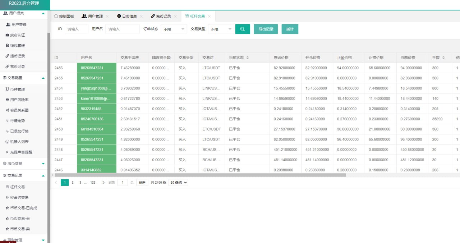Screen dimensions: 460x243
Task: Sort by 当前状态 column arrows
Action: point(248,58)
